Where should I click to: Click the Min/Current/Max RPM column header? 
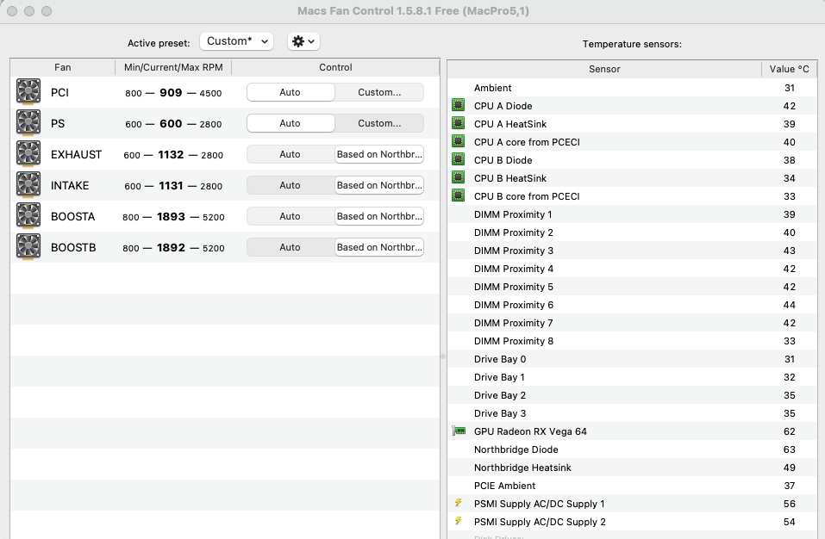coord(173,67)
